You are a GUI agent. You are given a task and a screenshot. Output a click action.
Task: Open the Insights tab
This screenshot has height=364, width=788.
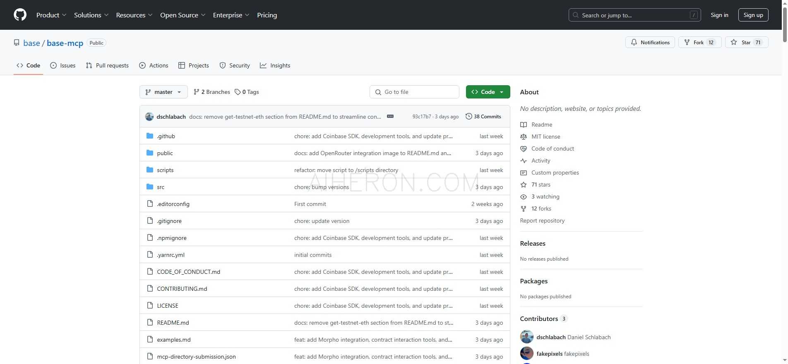[275, 65]
